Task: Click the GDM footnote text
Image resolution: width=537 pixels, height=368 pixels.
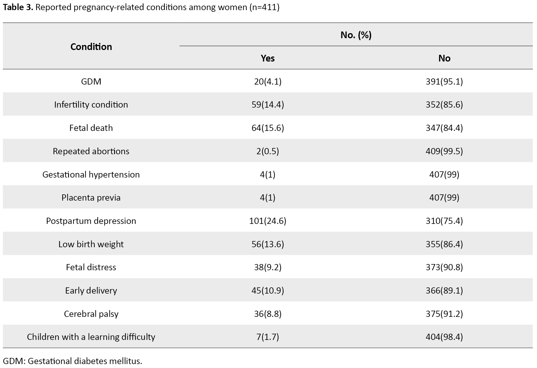Action: point(72,361)
